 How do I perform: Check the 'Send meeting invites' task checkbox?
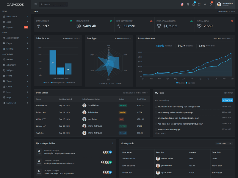[x=156, y=112]
